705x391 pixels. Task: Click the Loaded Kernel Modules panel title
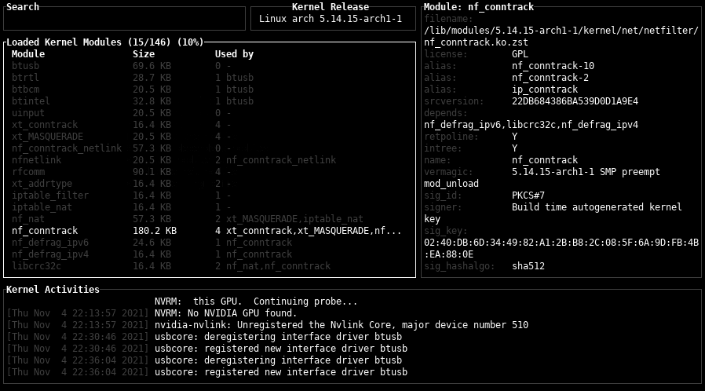[x=104, y=42]
